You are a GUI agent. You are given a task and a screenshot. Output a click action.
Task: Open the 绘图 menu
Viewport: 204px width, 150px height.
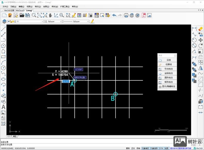[x=46, y=6]
